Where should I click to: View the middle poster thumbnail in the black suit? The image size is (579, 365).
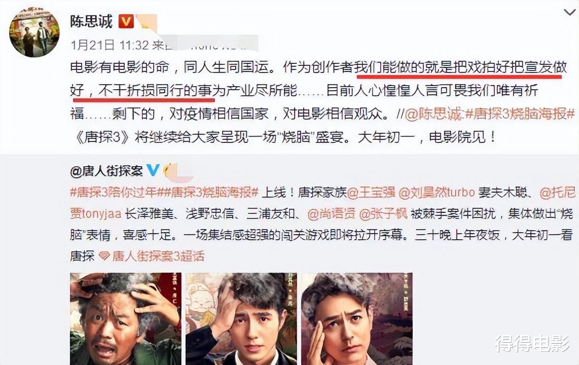(241, 318)
